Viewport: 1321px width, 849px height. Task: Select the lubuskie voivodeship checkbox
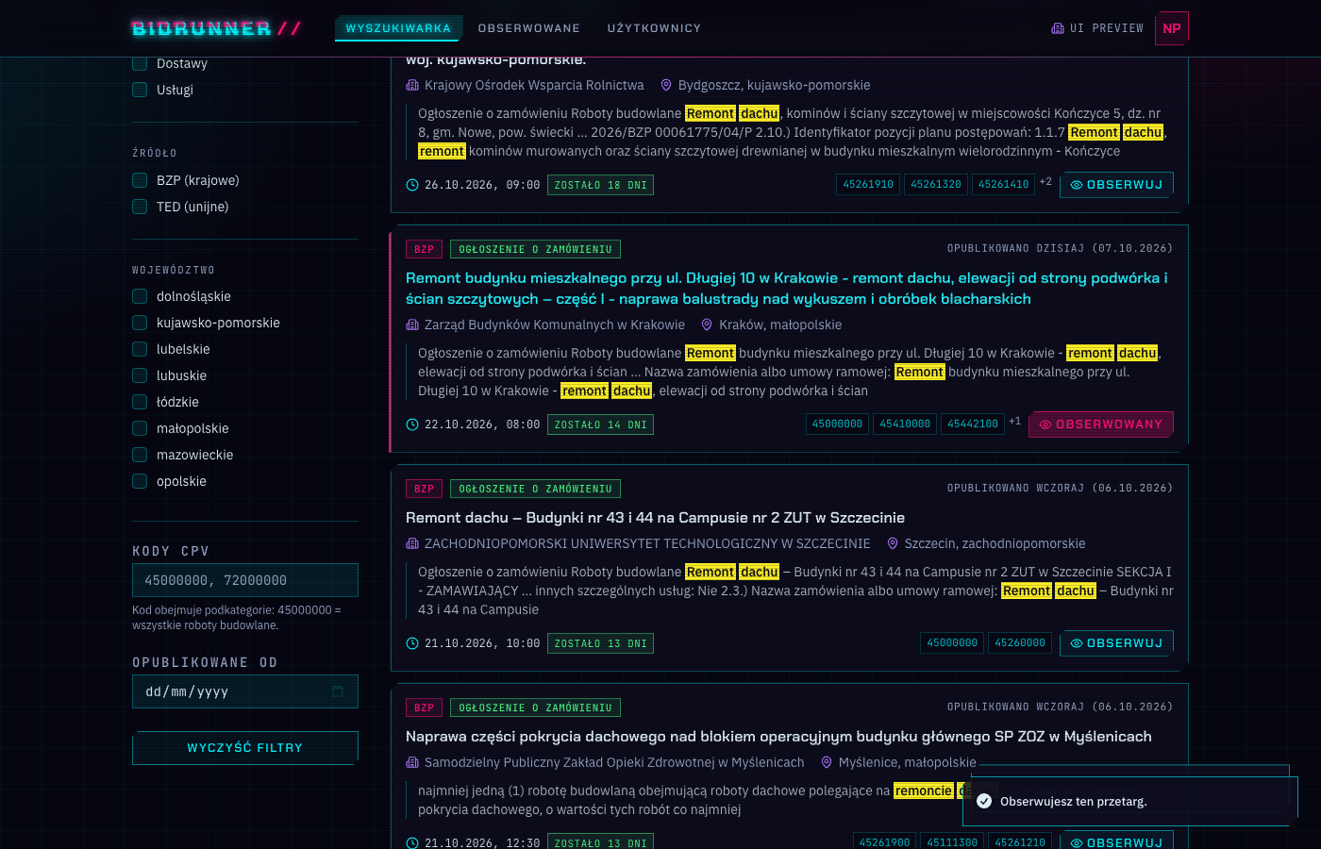point(140,375)
